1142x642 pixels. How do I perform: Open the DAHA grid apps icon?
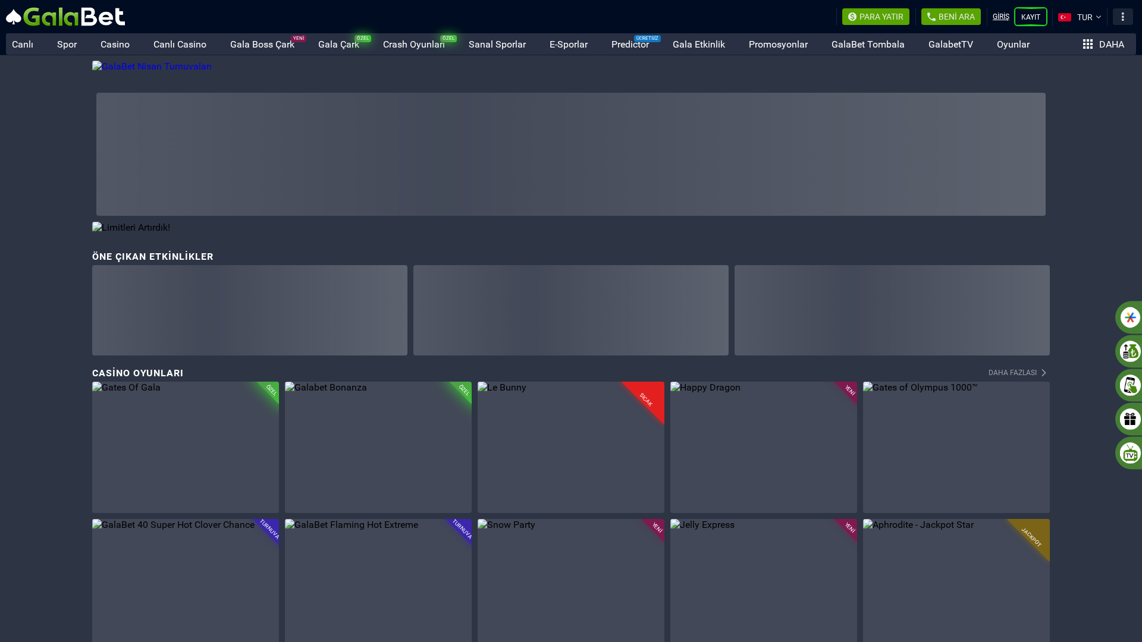click(1087, 44)
